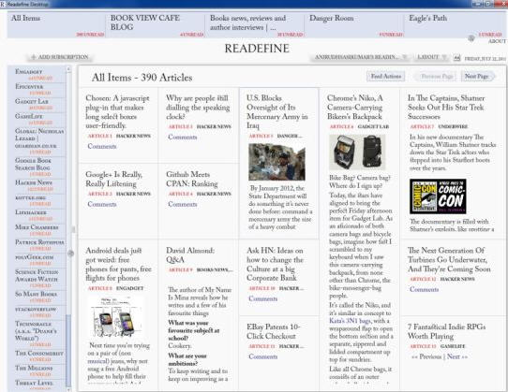Open 'In The Captains, Shatner Seeks' article
The image size is (508, 392).
click(x=446, y=108)
